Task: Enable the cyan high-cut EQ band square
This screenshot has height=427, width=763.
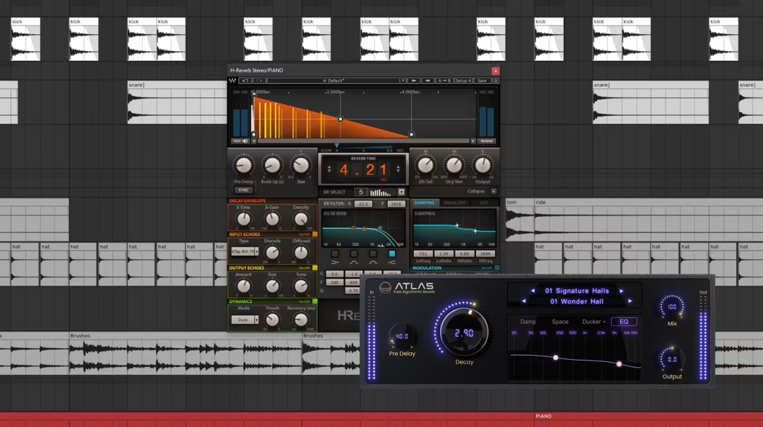Action: [391, 254]
